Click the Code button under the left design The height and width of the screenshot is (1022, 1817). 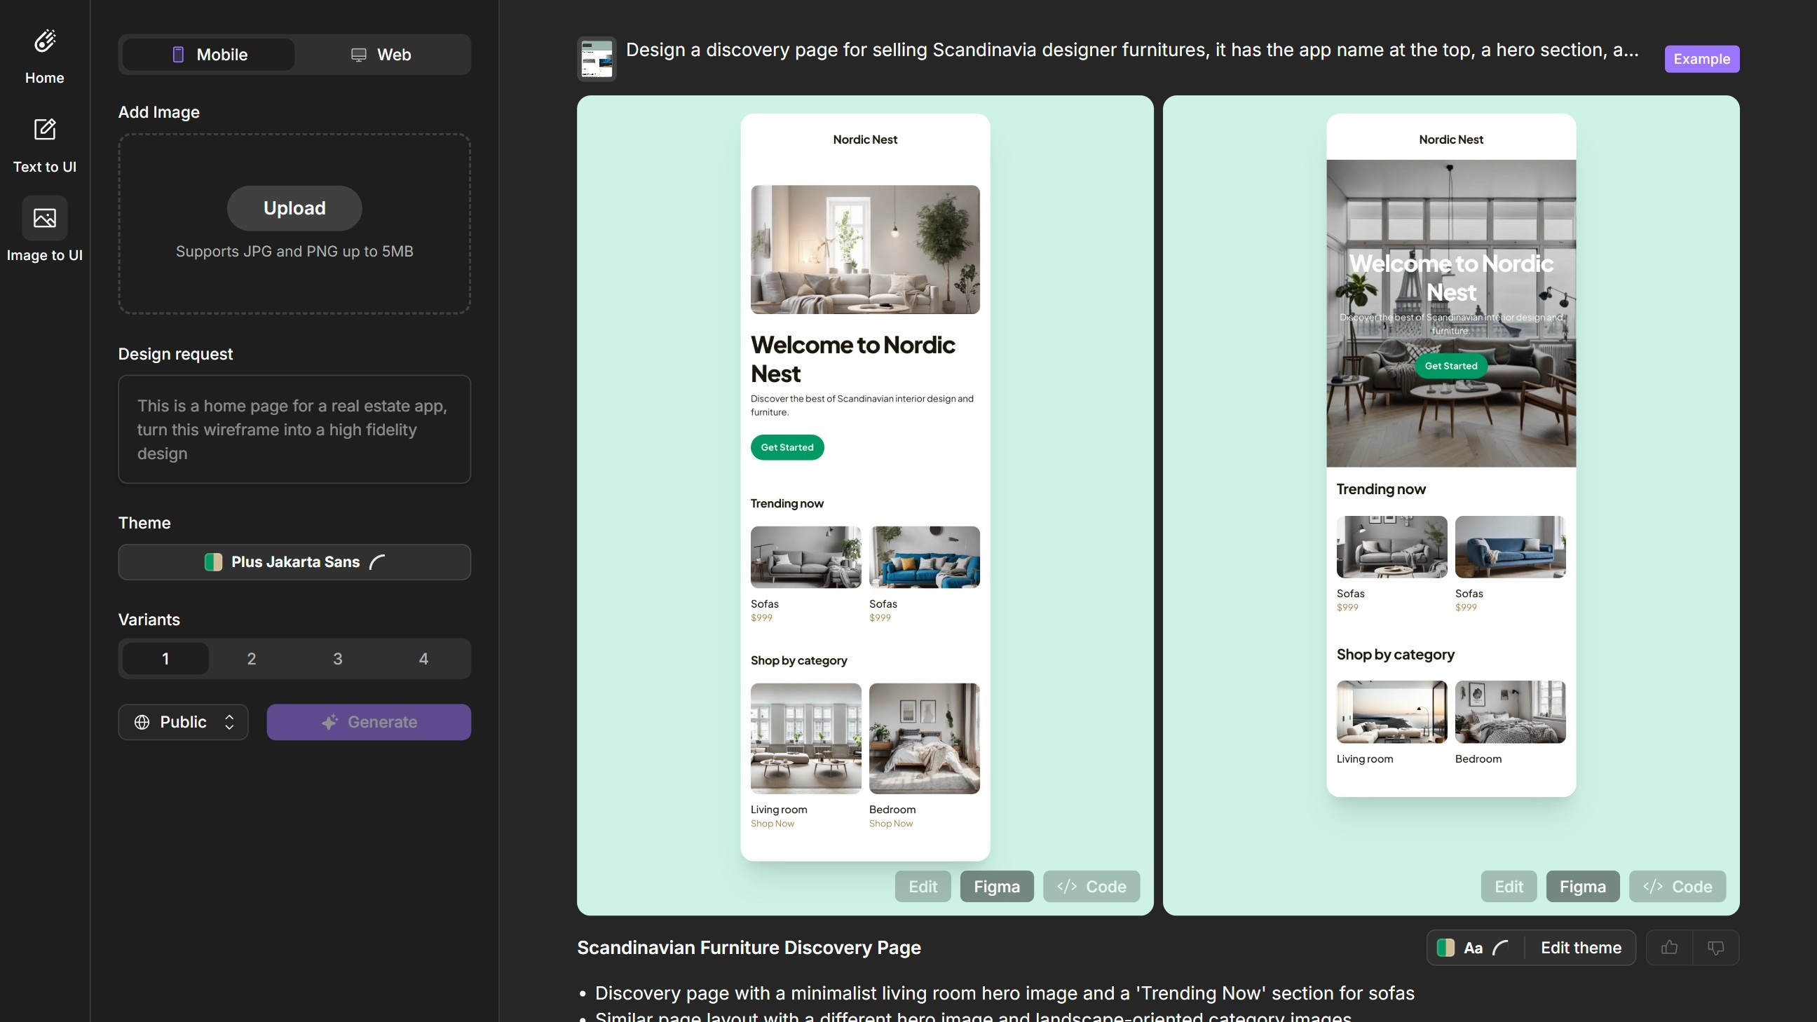pos(1091,887)
